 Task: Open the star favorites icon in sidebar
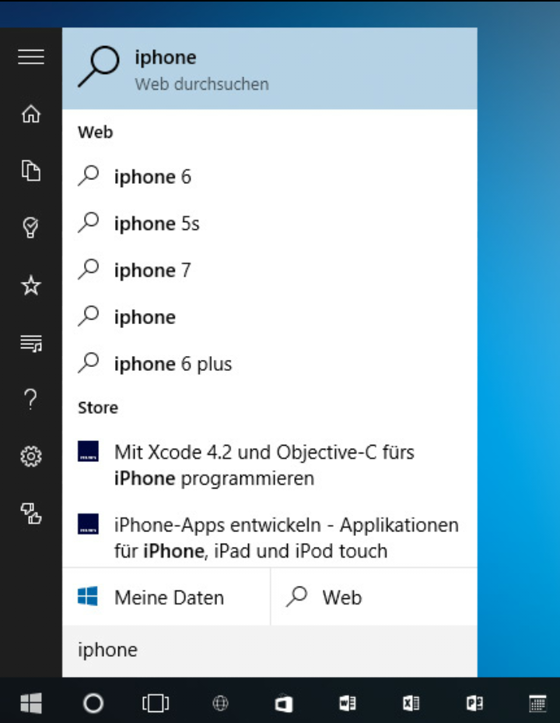(x=31, y=285)
